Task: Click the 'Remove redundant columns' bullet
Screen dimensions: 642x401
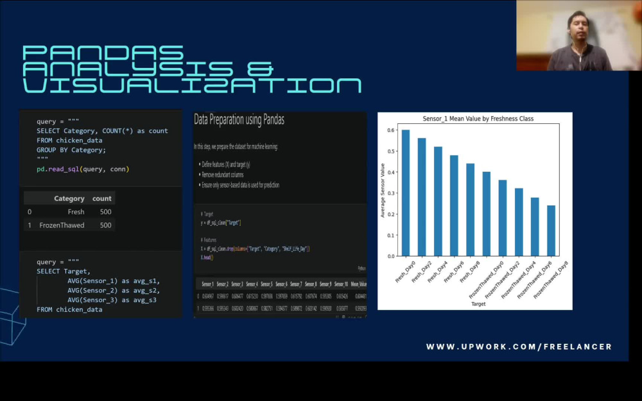Action: pos(222,175)
